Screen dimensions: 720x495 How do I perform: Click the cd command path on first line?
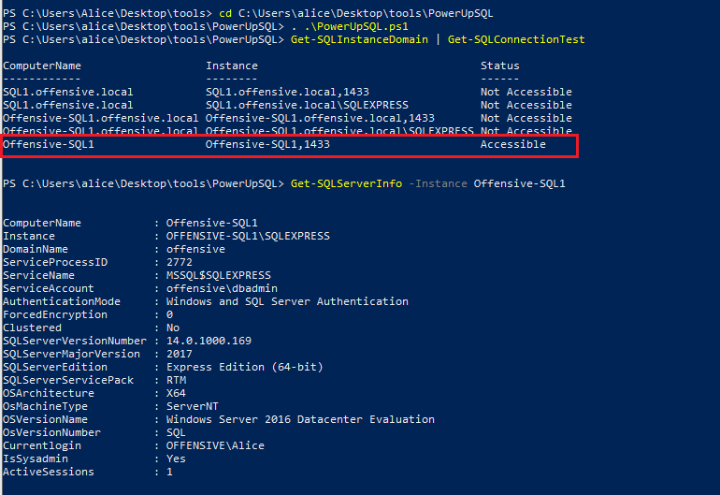click(x=366, y=13)
